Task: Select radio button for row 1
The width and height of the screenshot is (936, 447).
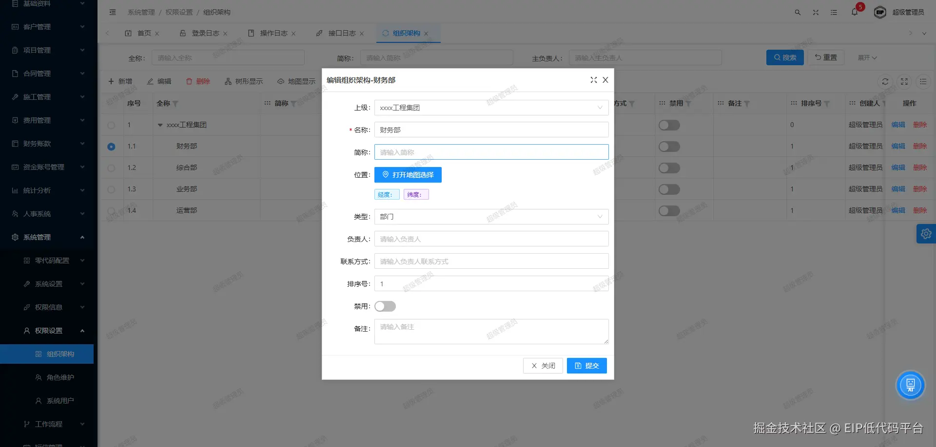Action: tap(111, 125)
